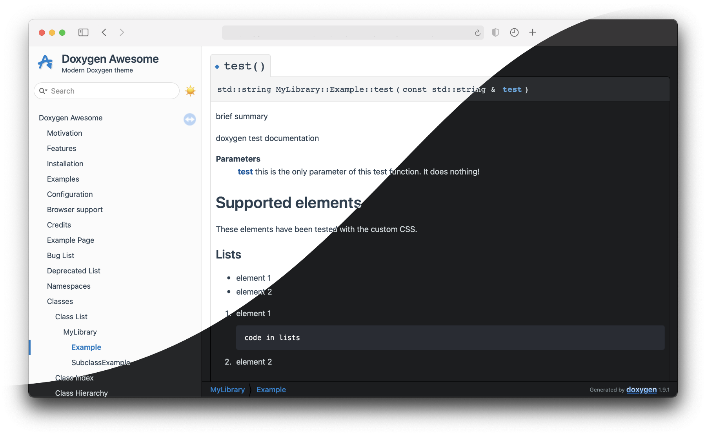Open the Bug List page
Screen dimensions: 706x435
(60, 256)
